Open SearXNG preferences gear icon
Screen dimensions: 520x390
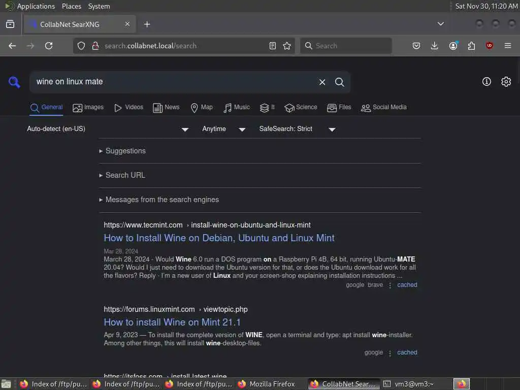(506, 82)
